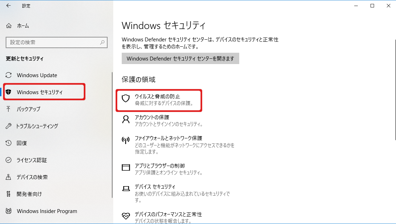
Task: Click the back arrow in the title bar
Action: pos(8,6)
